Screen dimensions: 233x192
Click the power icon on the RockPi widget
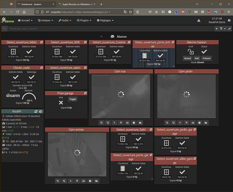coord(41,111)
